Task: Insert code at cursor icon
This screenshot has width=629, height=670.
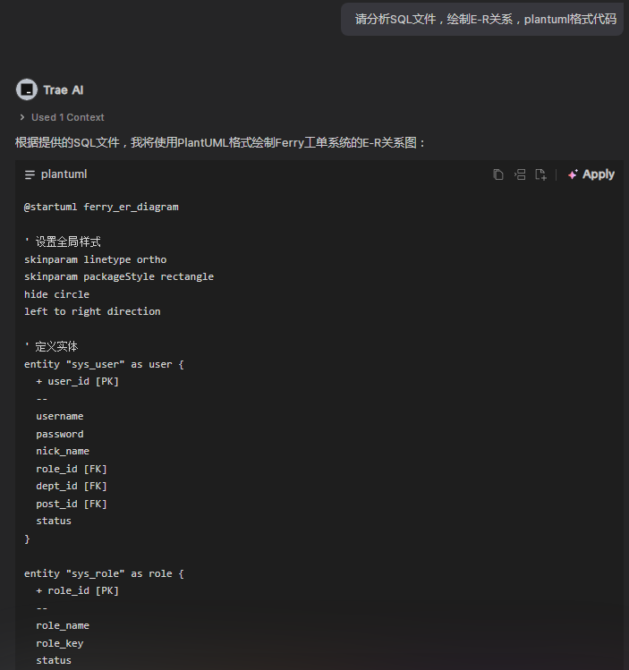Action: 520,174
